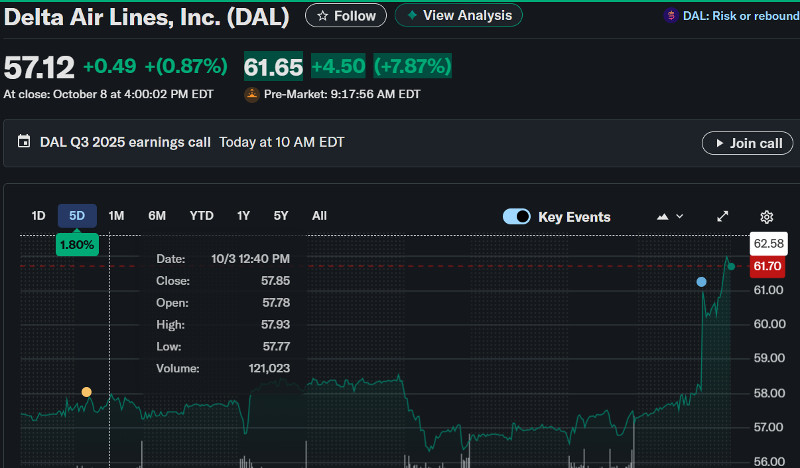Click the calendar icon beside earnings call
Image resolution: width=800 pixels, height=468 pixels.
pos(24,141)
